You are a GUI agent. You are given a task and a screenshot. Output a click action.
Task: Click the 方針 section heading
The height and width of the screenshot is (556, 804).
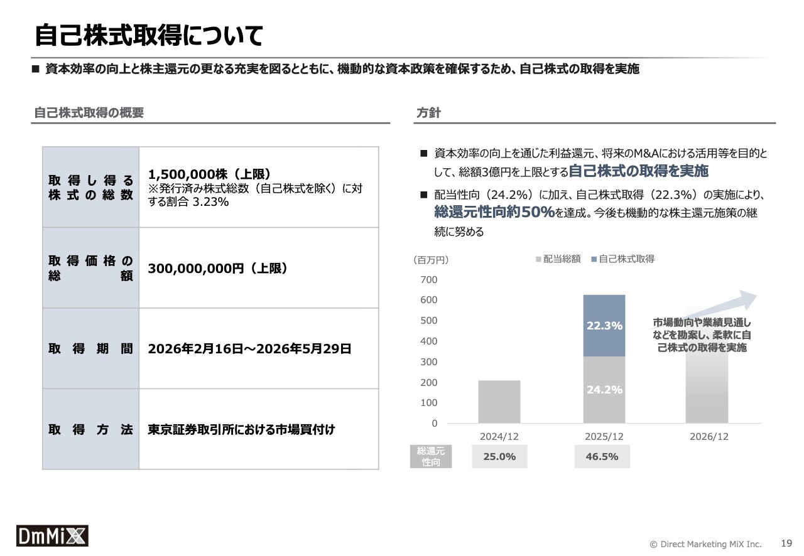point(428,113)
